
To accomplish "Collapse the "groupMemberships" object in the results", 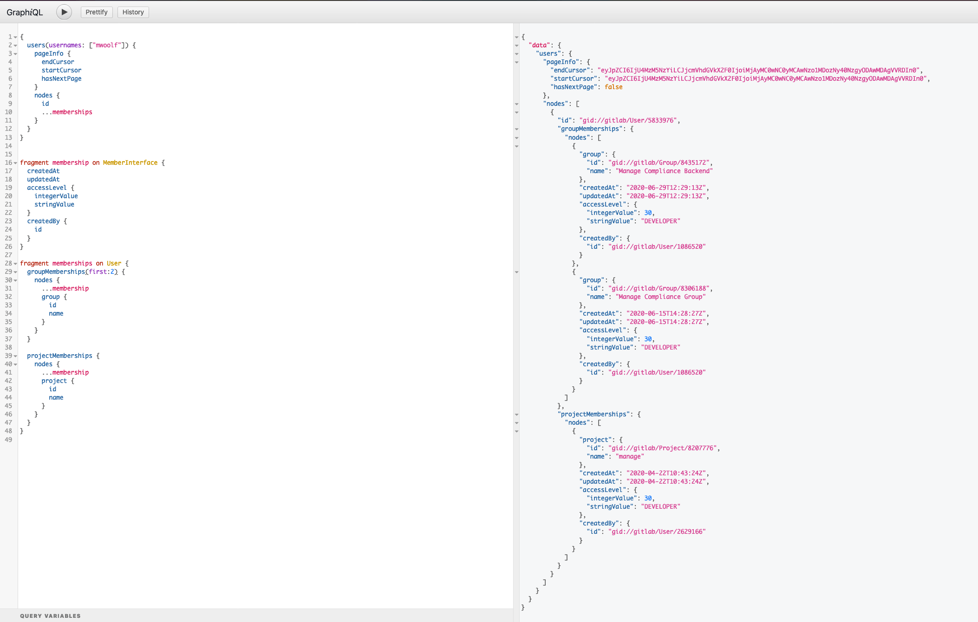I will (x=517, y=129).
